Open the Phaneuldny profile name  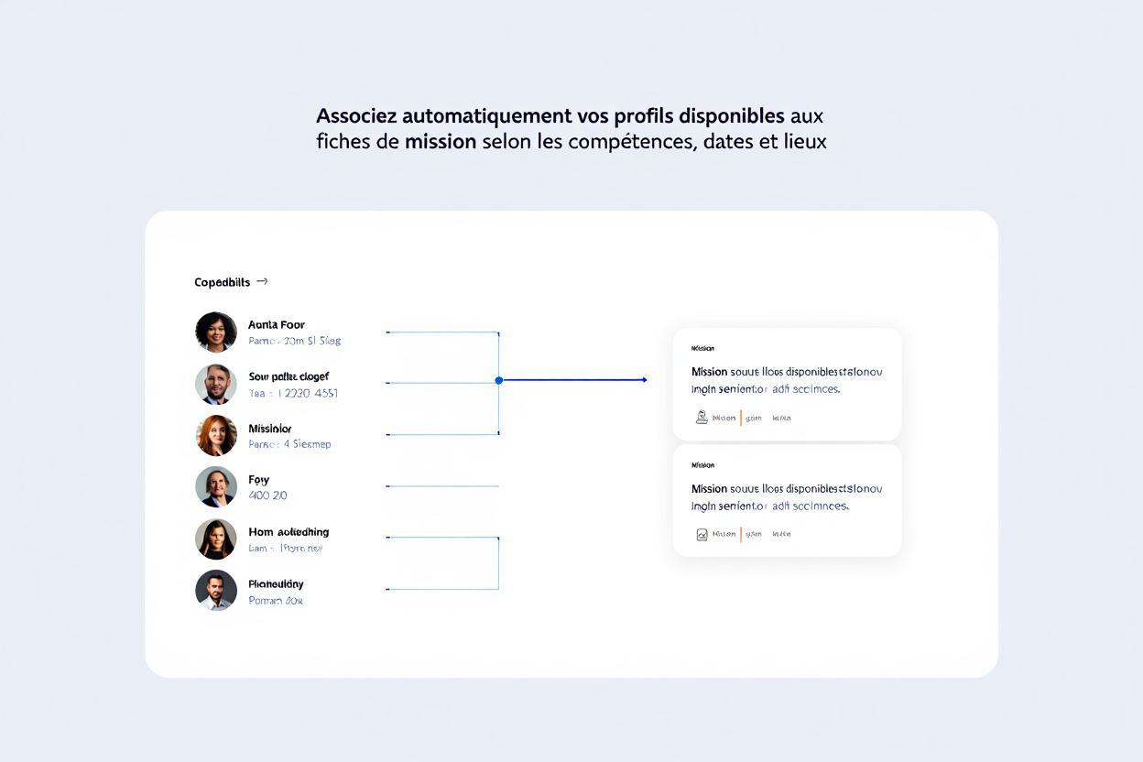coord(276,583)
